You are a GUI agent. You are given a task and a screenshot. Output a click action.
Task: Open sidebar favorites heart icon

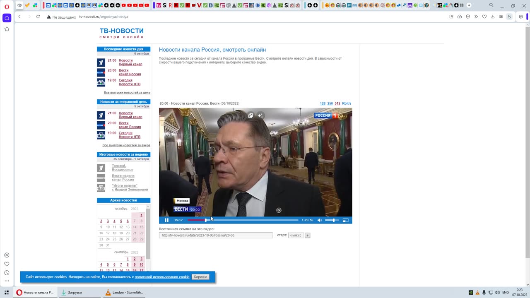click(x=7, y=264)
